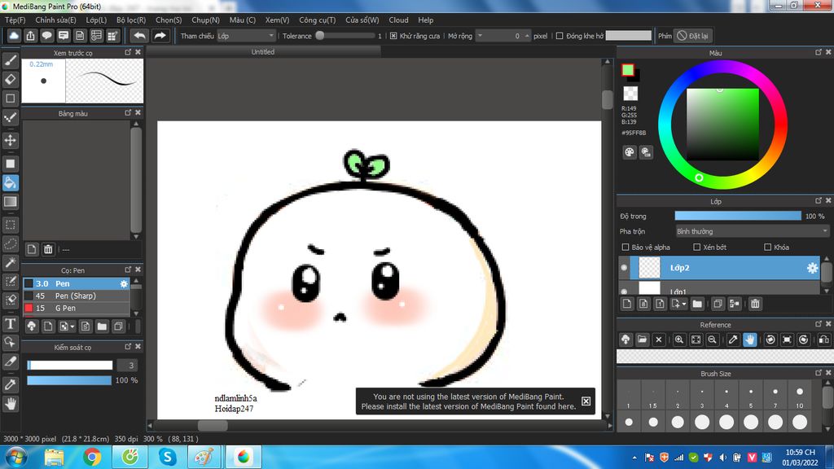
Task: Open the Pha trộn blend mode dropdown
Action: pos(752,231)
